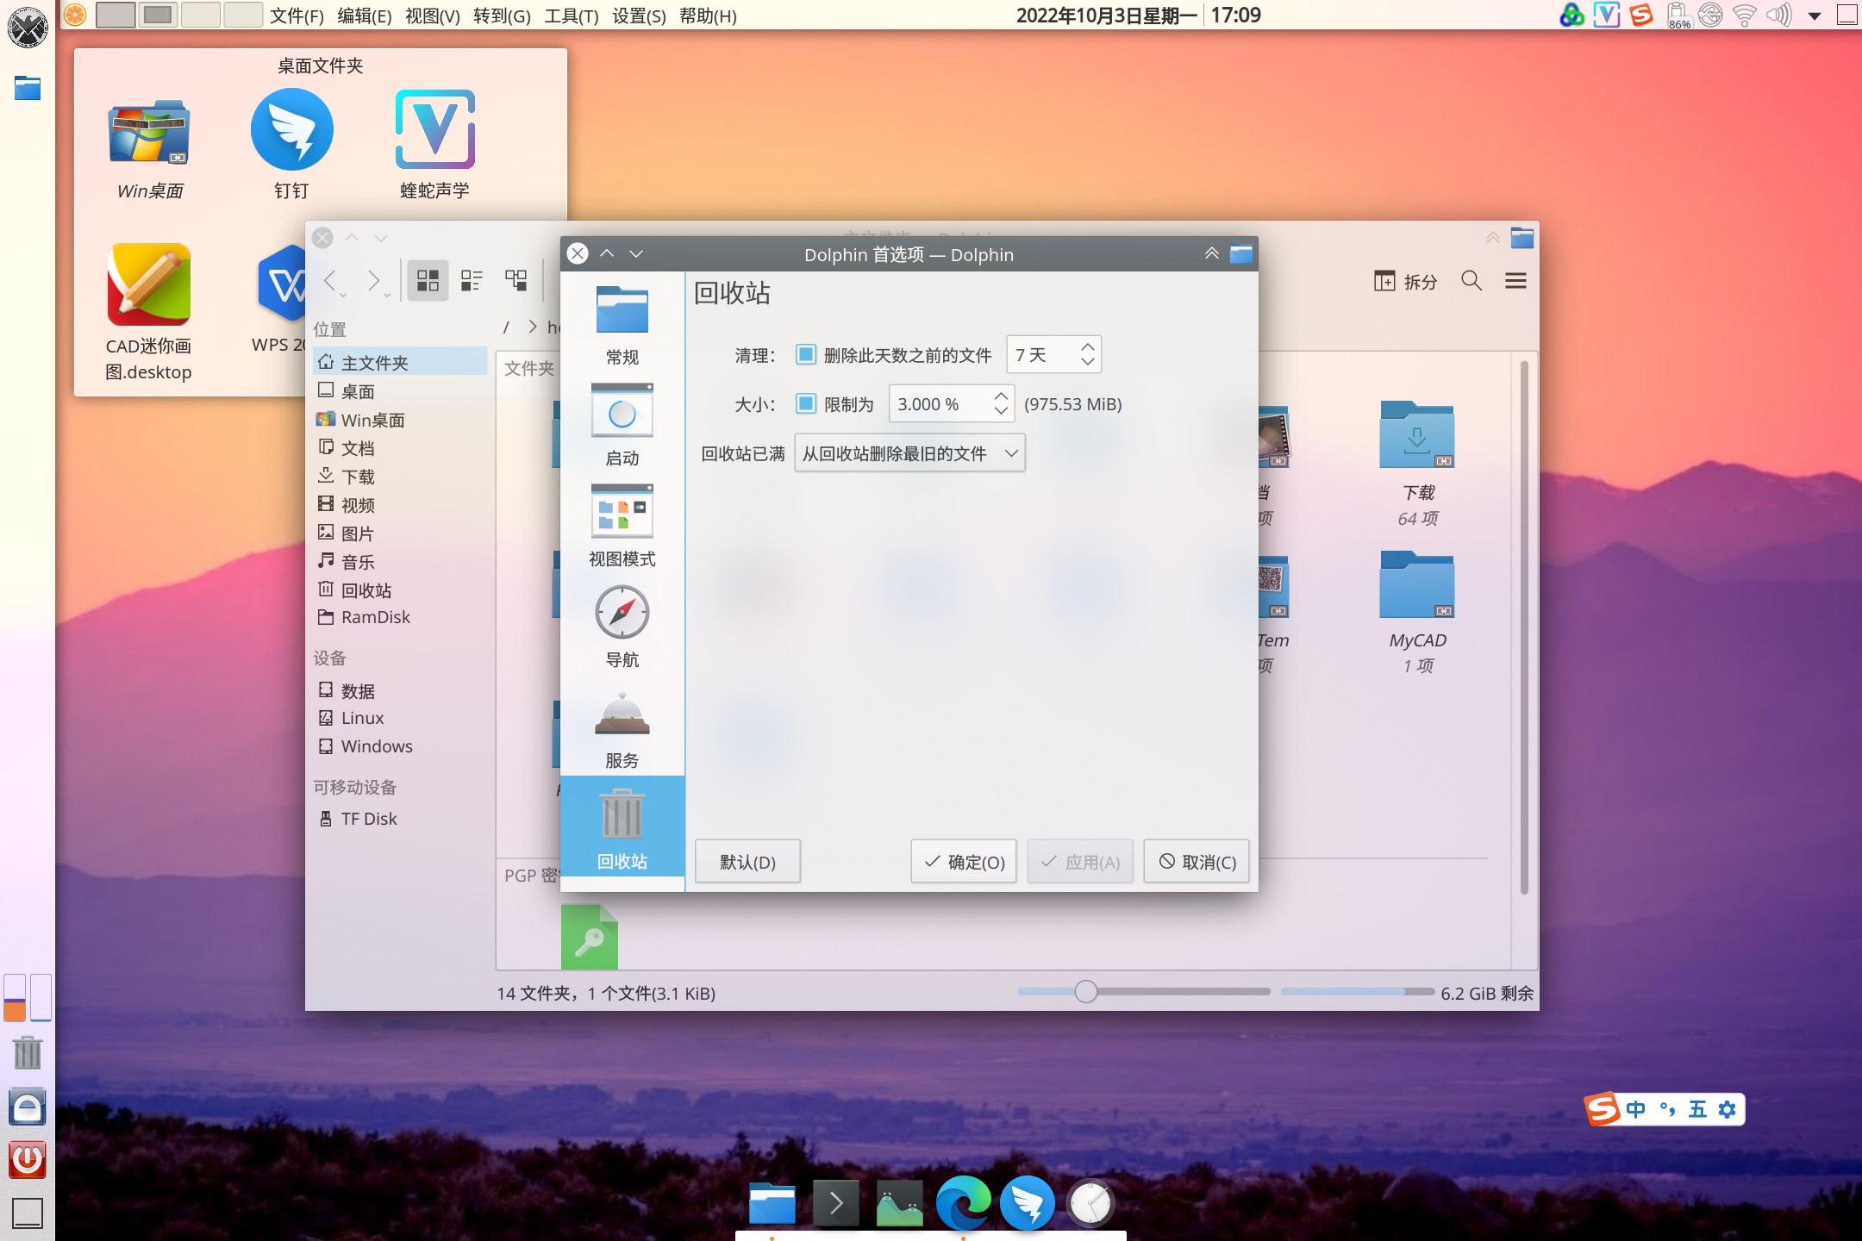
Task: Open the search magnifier icon in Dolphin toolbar
Action: 1471,281
